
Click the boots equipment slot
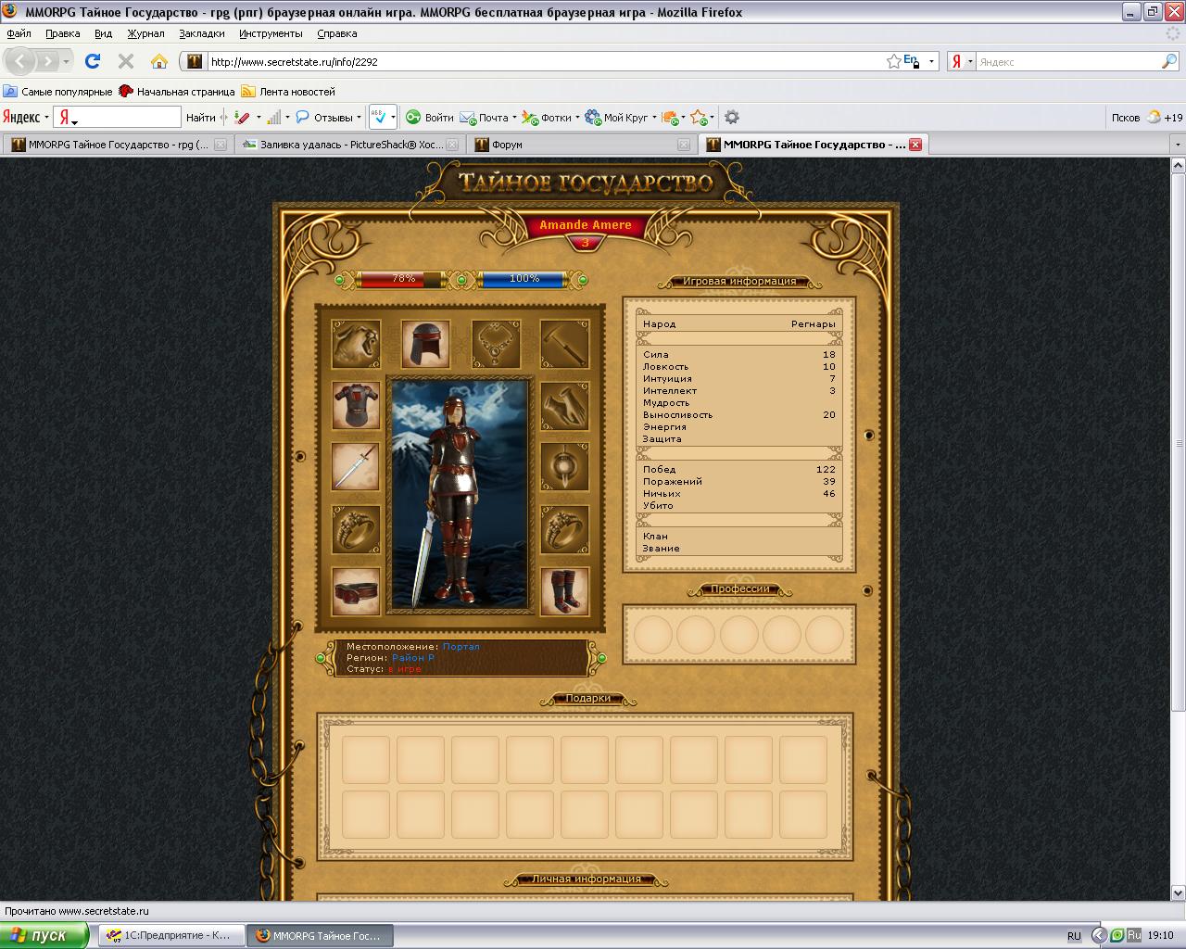(564, 591)
